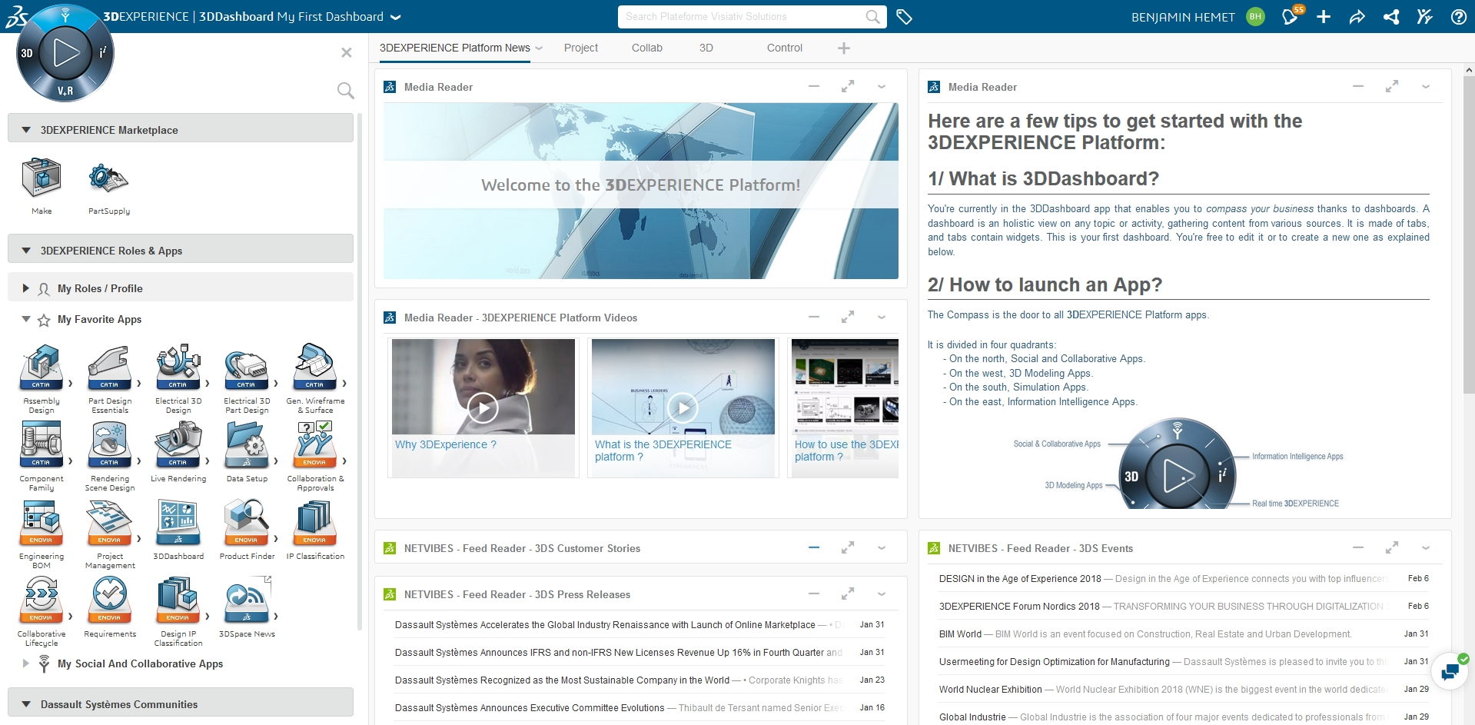Launch Requirements app
The width and height of the screenshot is (1475, 725).
tap(109, 600)
